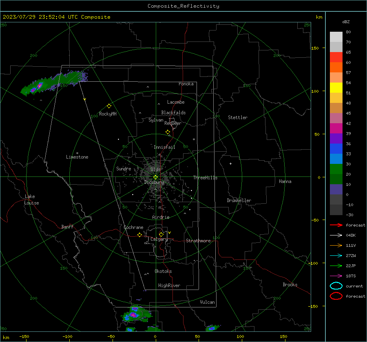Click the Strathmore label
Viewport: 367px width, 342px height.
point(198,241)
